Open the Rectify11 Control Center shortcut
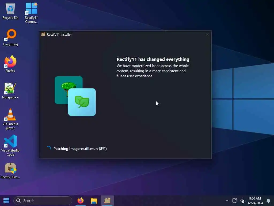274x206 pixels. click(31, 13)
